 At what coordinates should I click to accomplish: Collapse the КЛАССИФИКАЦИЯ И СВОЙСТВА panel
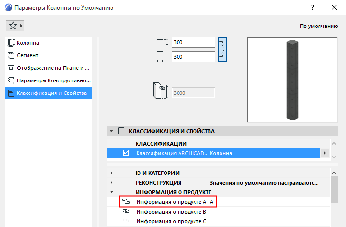point(111,131)
